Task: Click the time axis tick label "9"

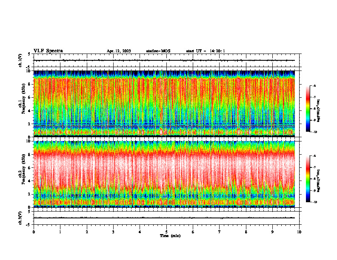Action: (272, 232)
